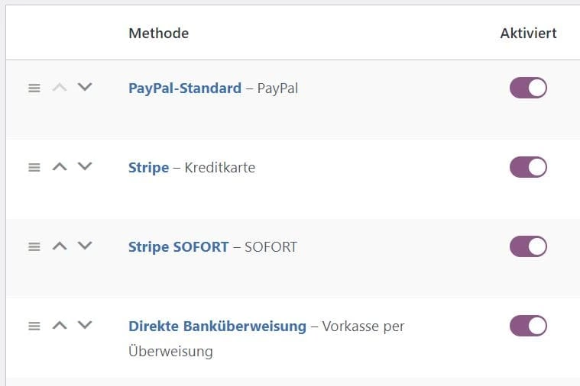Open the Stripe SOFORT settings link
The width and height of the screenshot is (580, 386).
click(x=178, y=247)
